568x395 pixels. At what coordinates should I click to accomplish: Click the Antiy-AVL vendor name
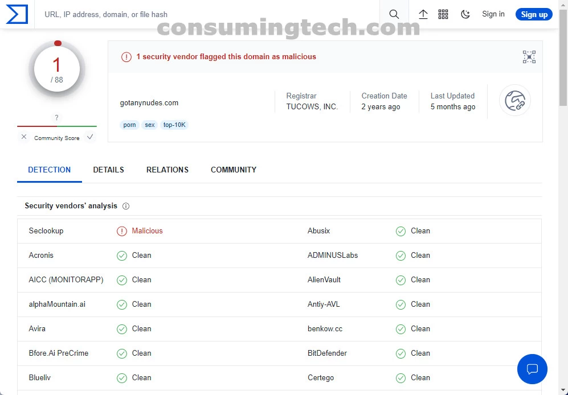(324, 304)
